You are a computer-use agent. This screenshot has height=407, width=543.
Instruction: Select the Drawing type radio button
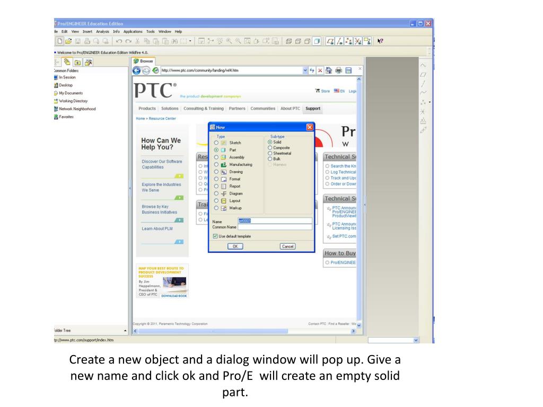[216, 172]
